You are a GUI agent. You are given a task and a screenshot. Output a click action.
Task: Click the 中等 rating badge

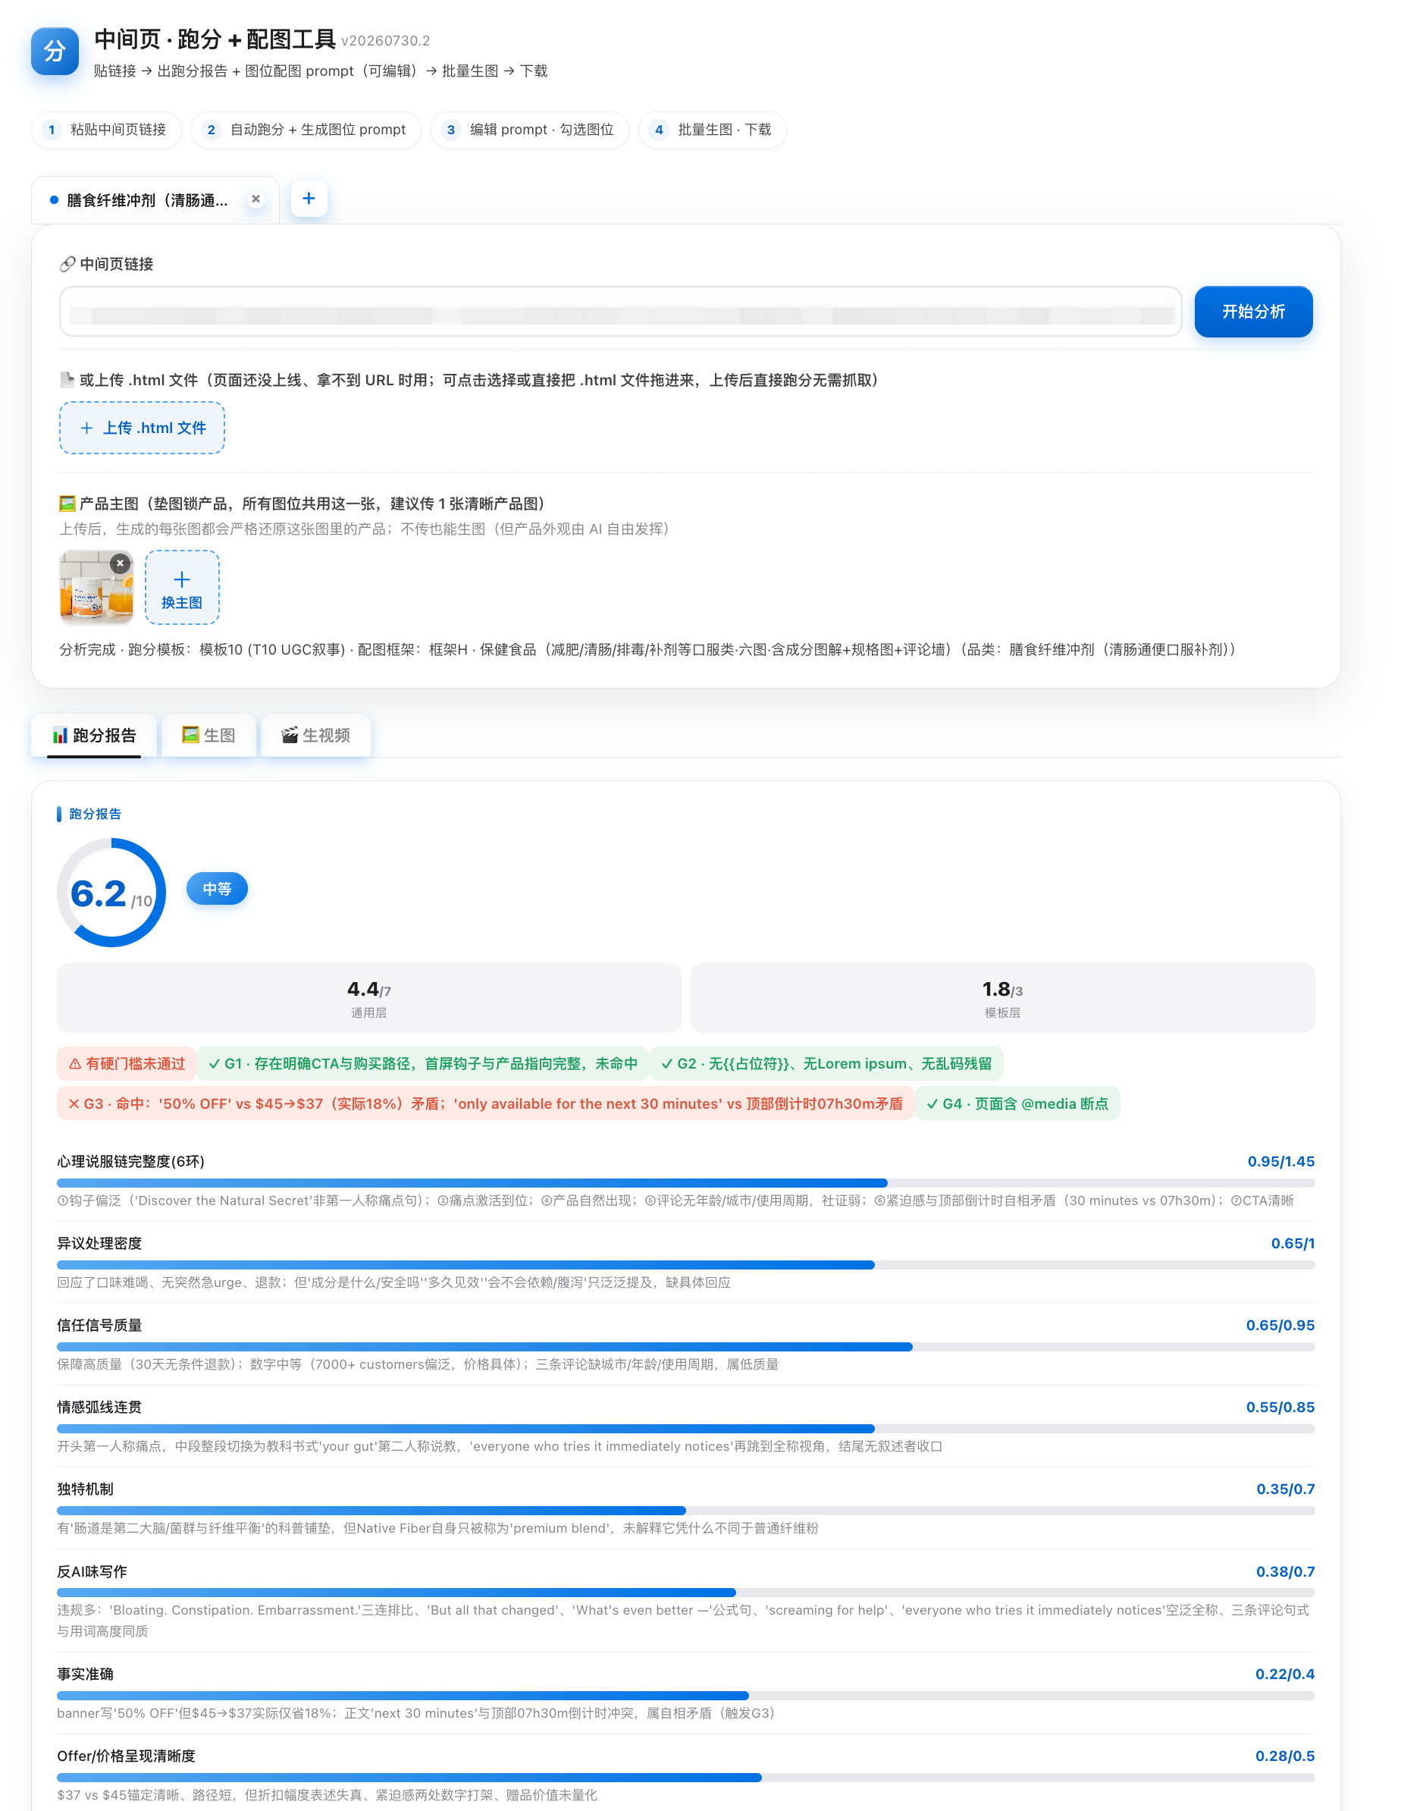click(217, 889)
